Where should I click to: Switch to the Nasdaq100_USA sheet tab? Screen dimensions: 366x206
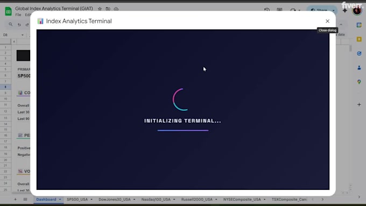pyautogui.click(x=156, y=200)
